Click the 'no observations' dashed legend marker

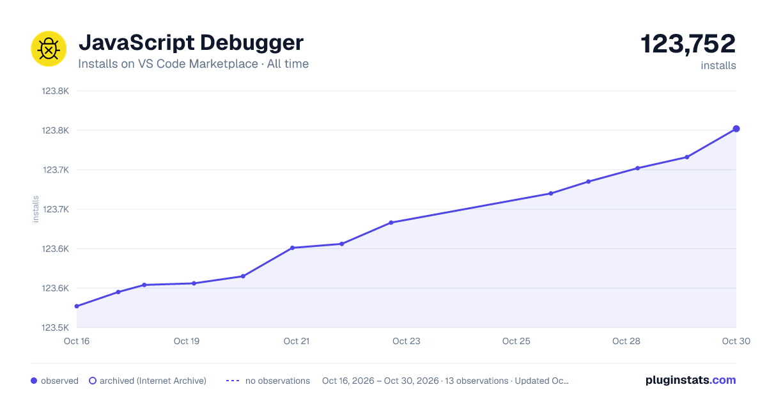coord(233,381)
